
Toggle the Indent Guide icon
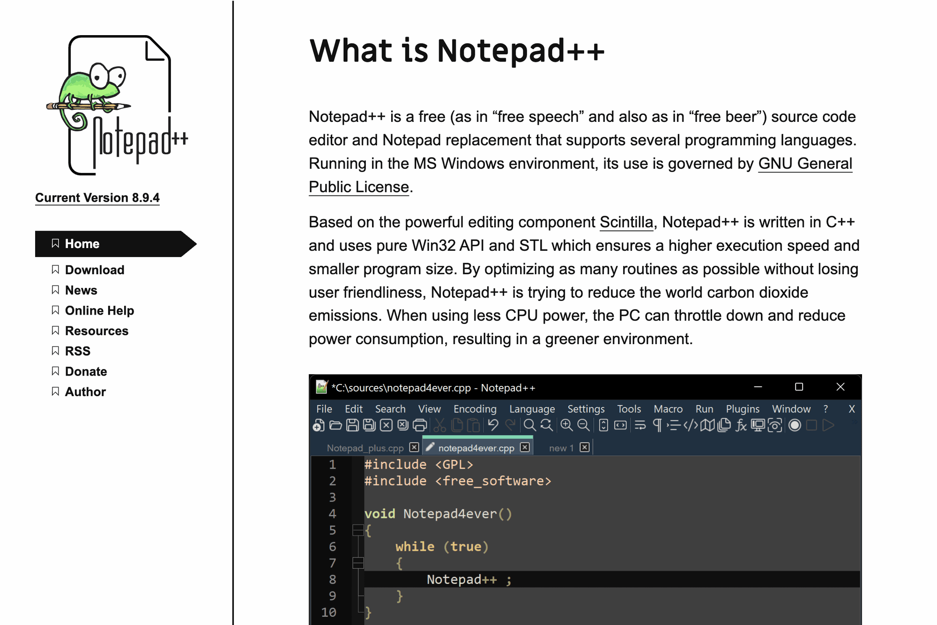click(673, 425)
